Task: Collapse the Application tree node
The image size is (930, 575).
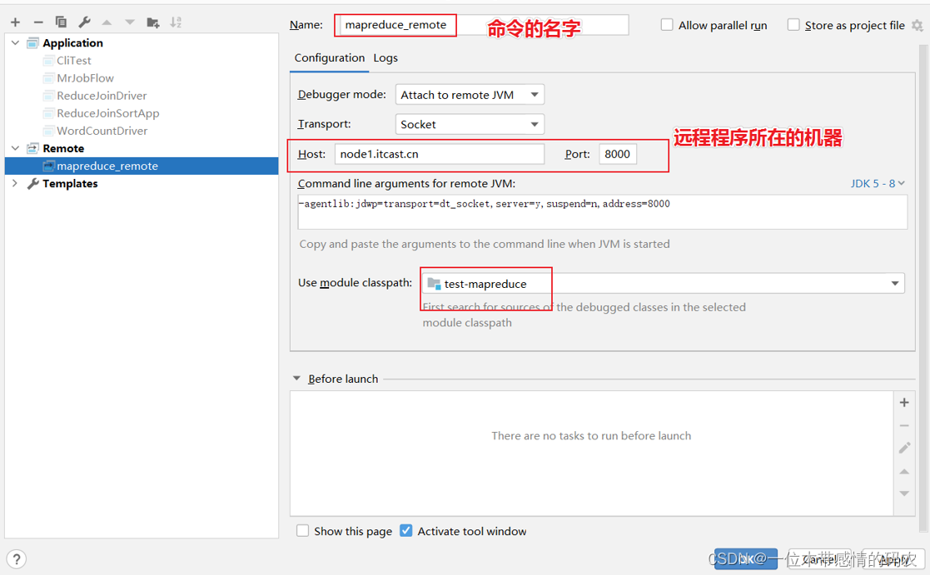Action: coord(15,43)
